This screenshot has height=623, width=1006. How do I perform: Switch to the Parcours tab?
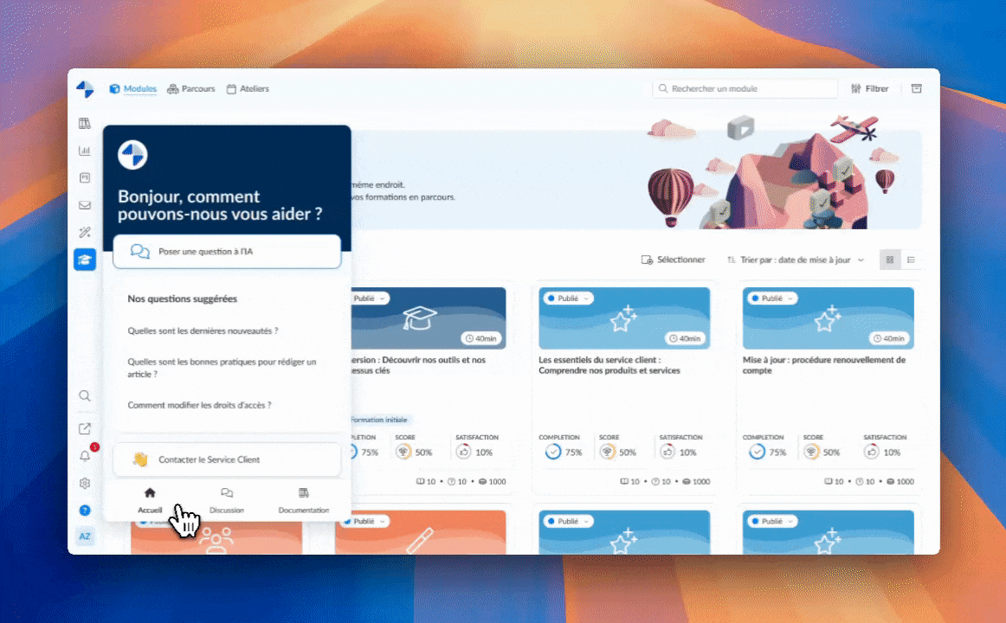point(191,88)
